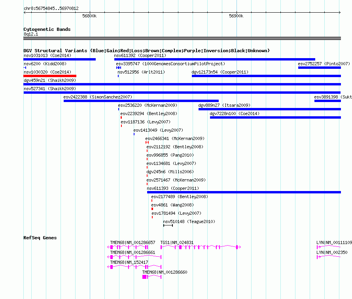This screenshot has height=299, width=352.
Task: Open esv2536220 (McKernan2009) variant
Action: point(148,105)
